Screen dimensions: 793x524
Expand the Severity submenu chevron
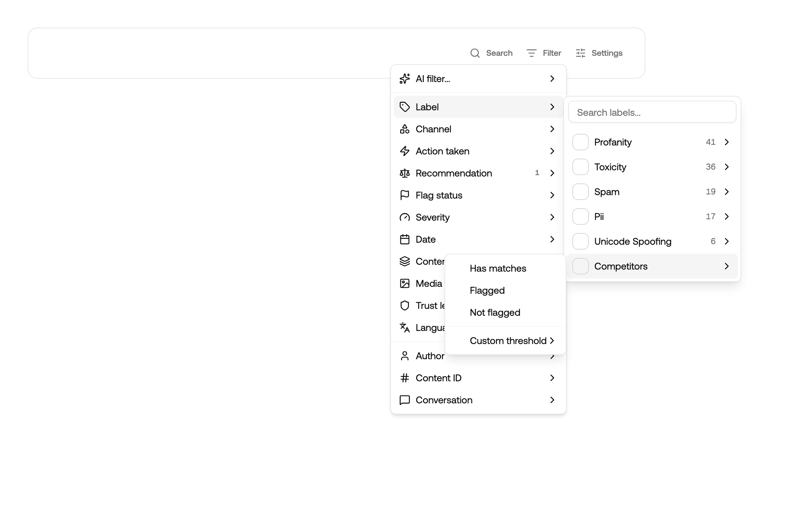(x=552, y=217)
